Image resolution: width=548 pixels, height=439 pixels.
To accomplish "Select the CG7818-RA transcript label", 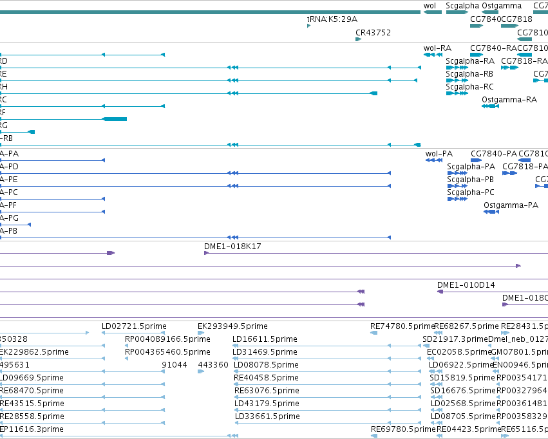I will [524, 61].
